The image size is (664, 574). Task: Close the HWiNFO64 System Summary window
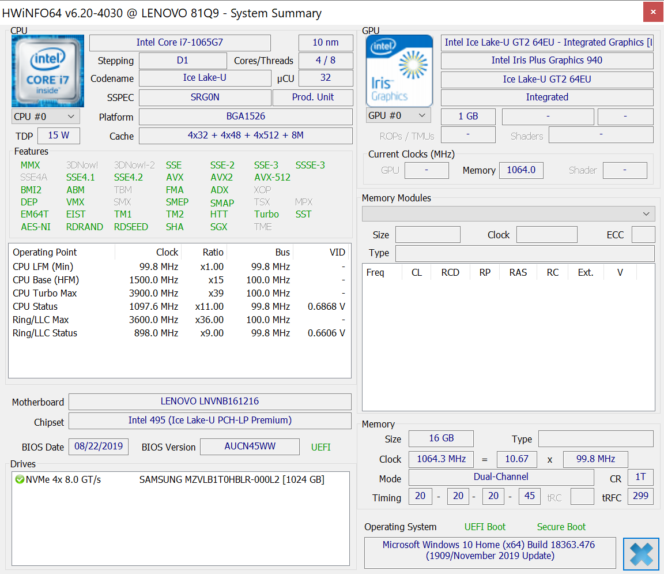[x=652, y=12]
